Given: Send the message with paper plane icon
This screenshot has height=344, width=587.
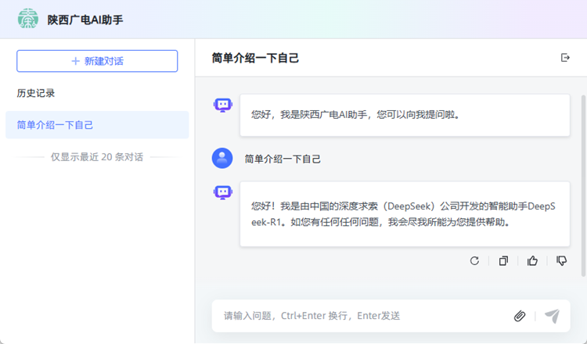Looking at the screenshot, I should (x=552, y=316).
